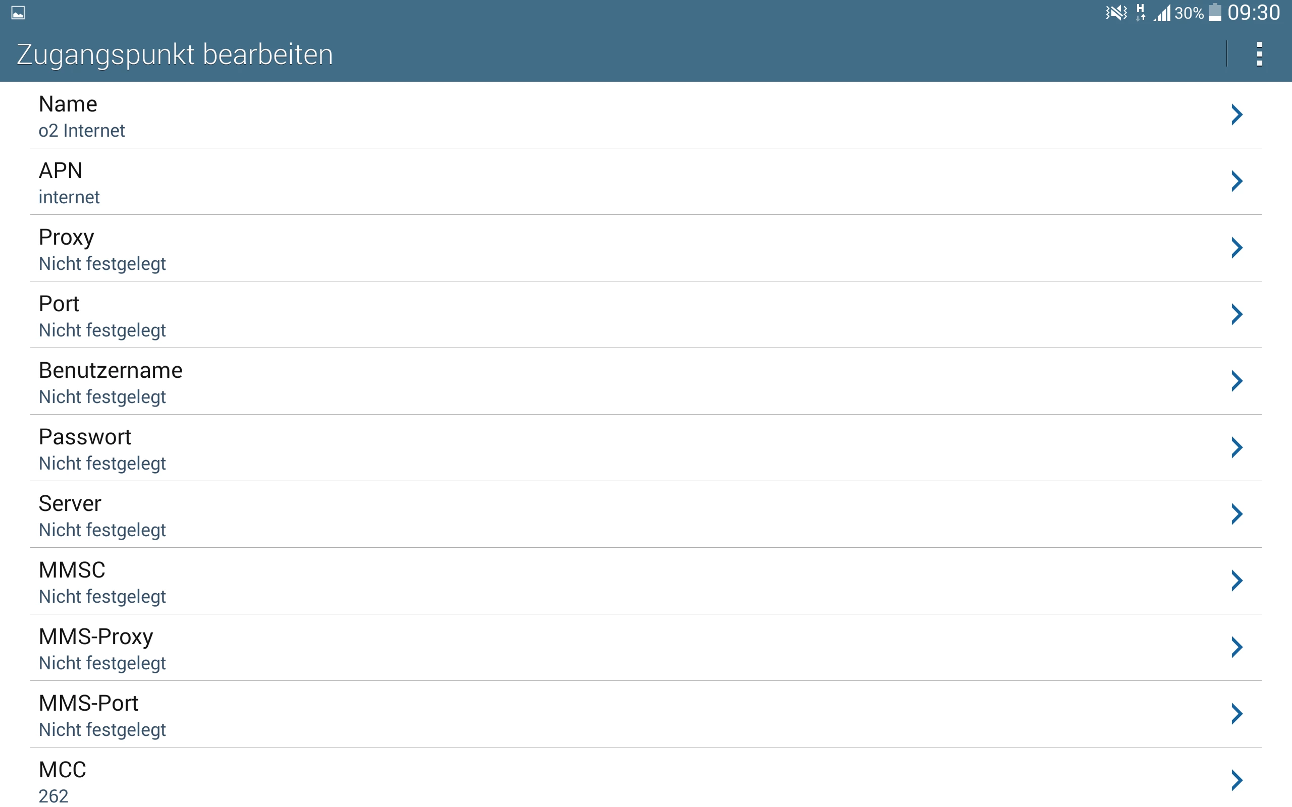
Task: Tap the mobile data H indicator icon
Action: click(x=1141, y=13)
